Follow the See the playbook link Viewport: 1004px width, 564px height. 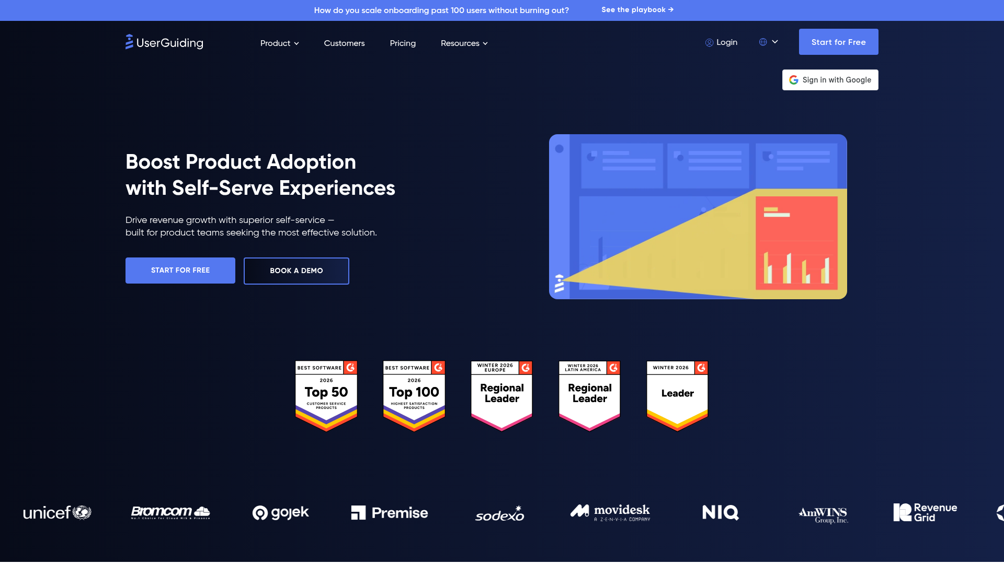coord(637,9)
